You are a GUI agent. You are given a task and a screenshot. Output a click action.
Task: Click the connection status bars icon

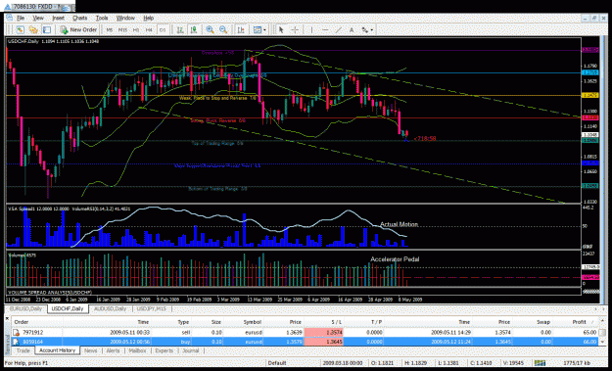tap(540, 363)
